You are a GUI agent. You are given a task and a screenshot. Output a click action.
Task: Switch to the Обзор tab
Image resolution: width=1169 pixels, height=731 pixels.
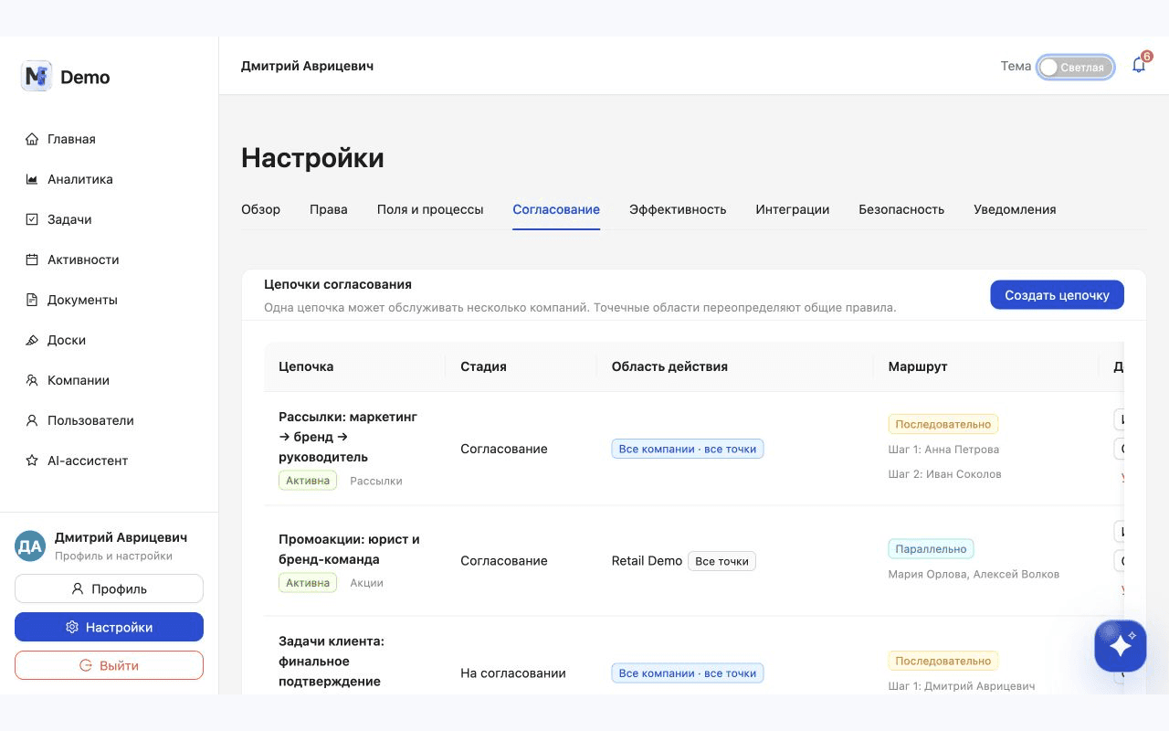click(x=260, y=209)
